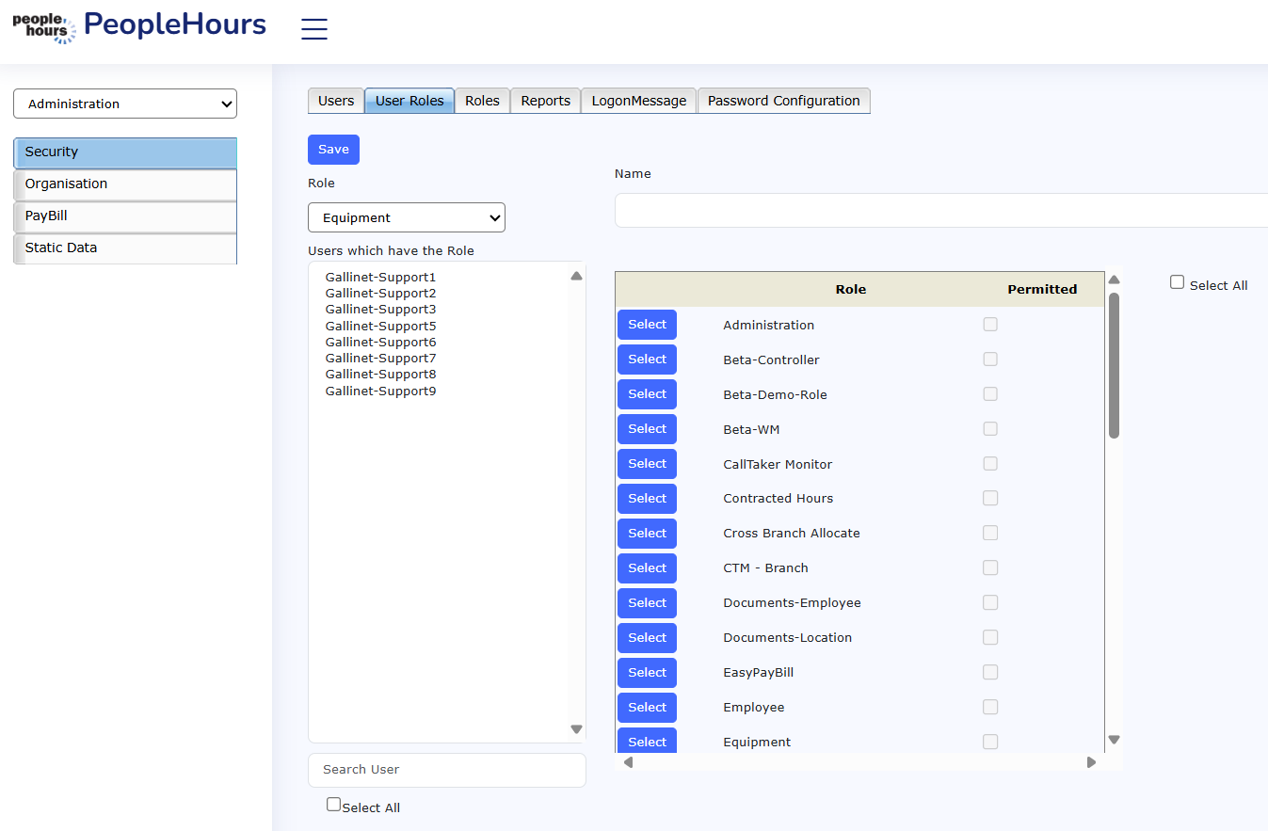Expand the Role dropdown showing Equipment
This screenshot has height=831, width=1268.
click(407, 217)
